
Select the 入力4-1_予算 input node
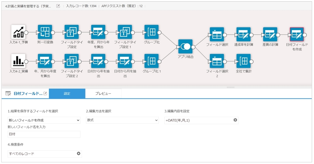point(18,32)
